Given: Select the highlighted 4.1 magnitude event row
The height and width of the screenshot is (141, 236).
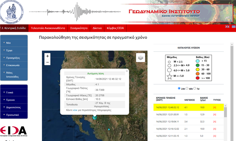Looking at the screenshot, I should point(188,107).
